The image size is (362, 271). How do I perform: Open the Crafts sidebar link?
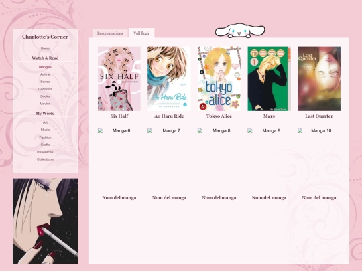pyautogui.click(x=45, y=145)
